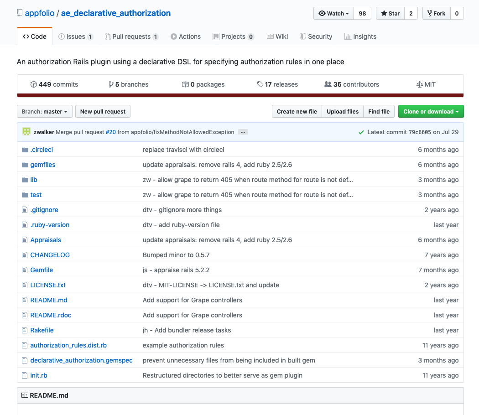Click the test folder icon

(25, 195)
